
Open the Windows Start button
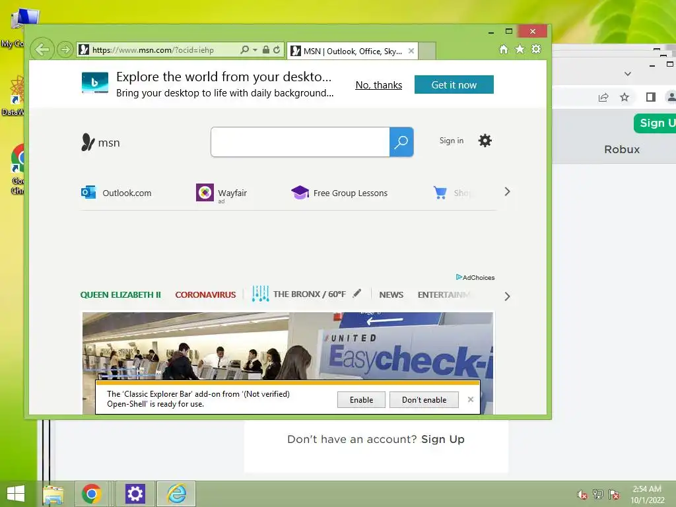tap(16, 494)
